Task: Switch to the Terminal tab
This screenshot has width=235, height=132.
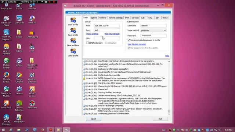Action: [103, 18]
